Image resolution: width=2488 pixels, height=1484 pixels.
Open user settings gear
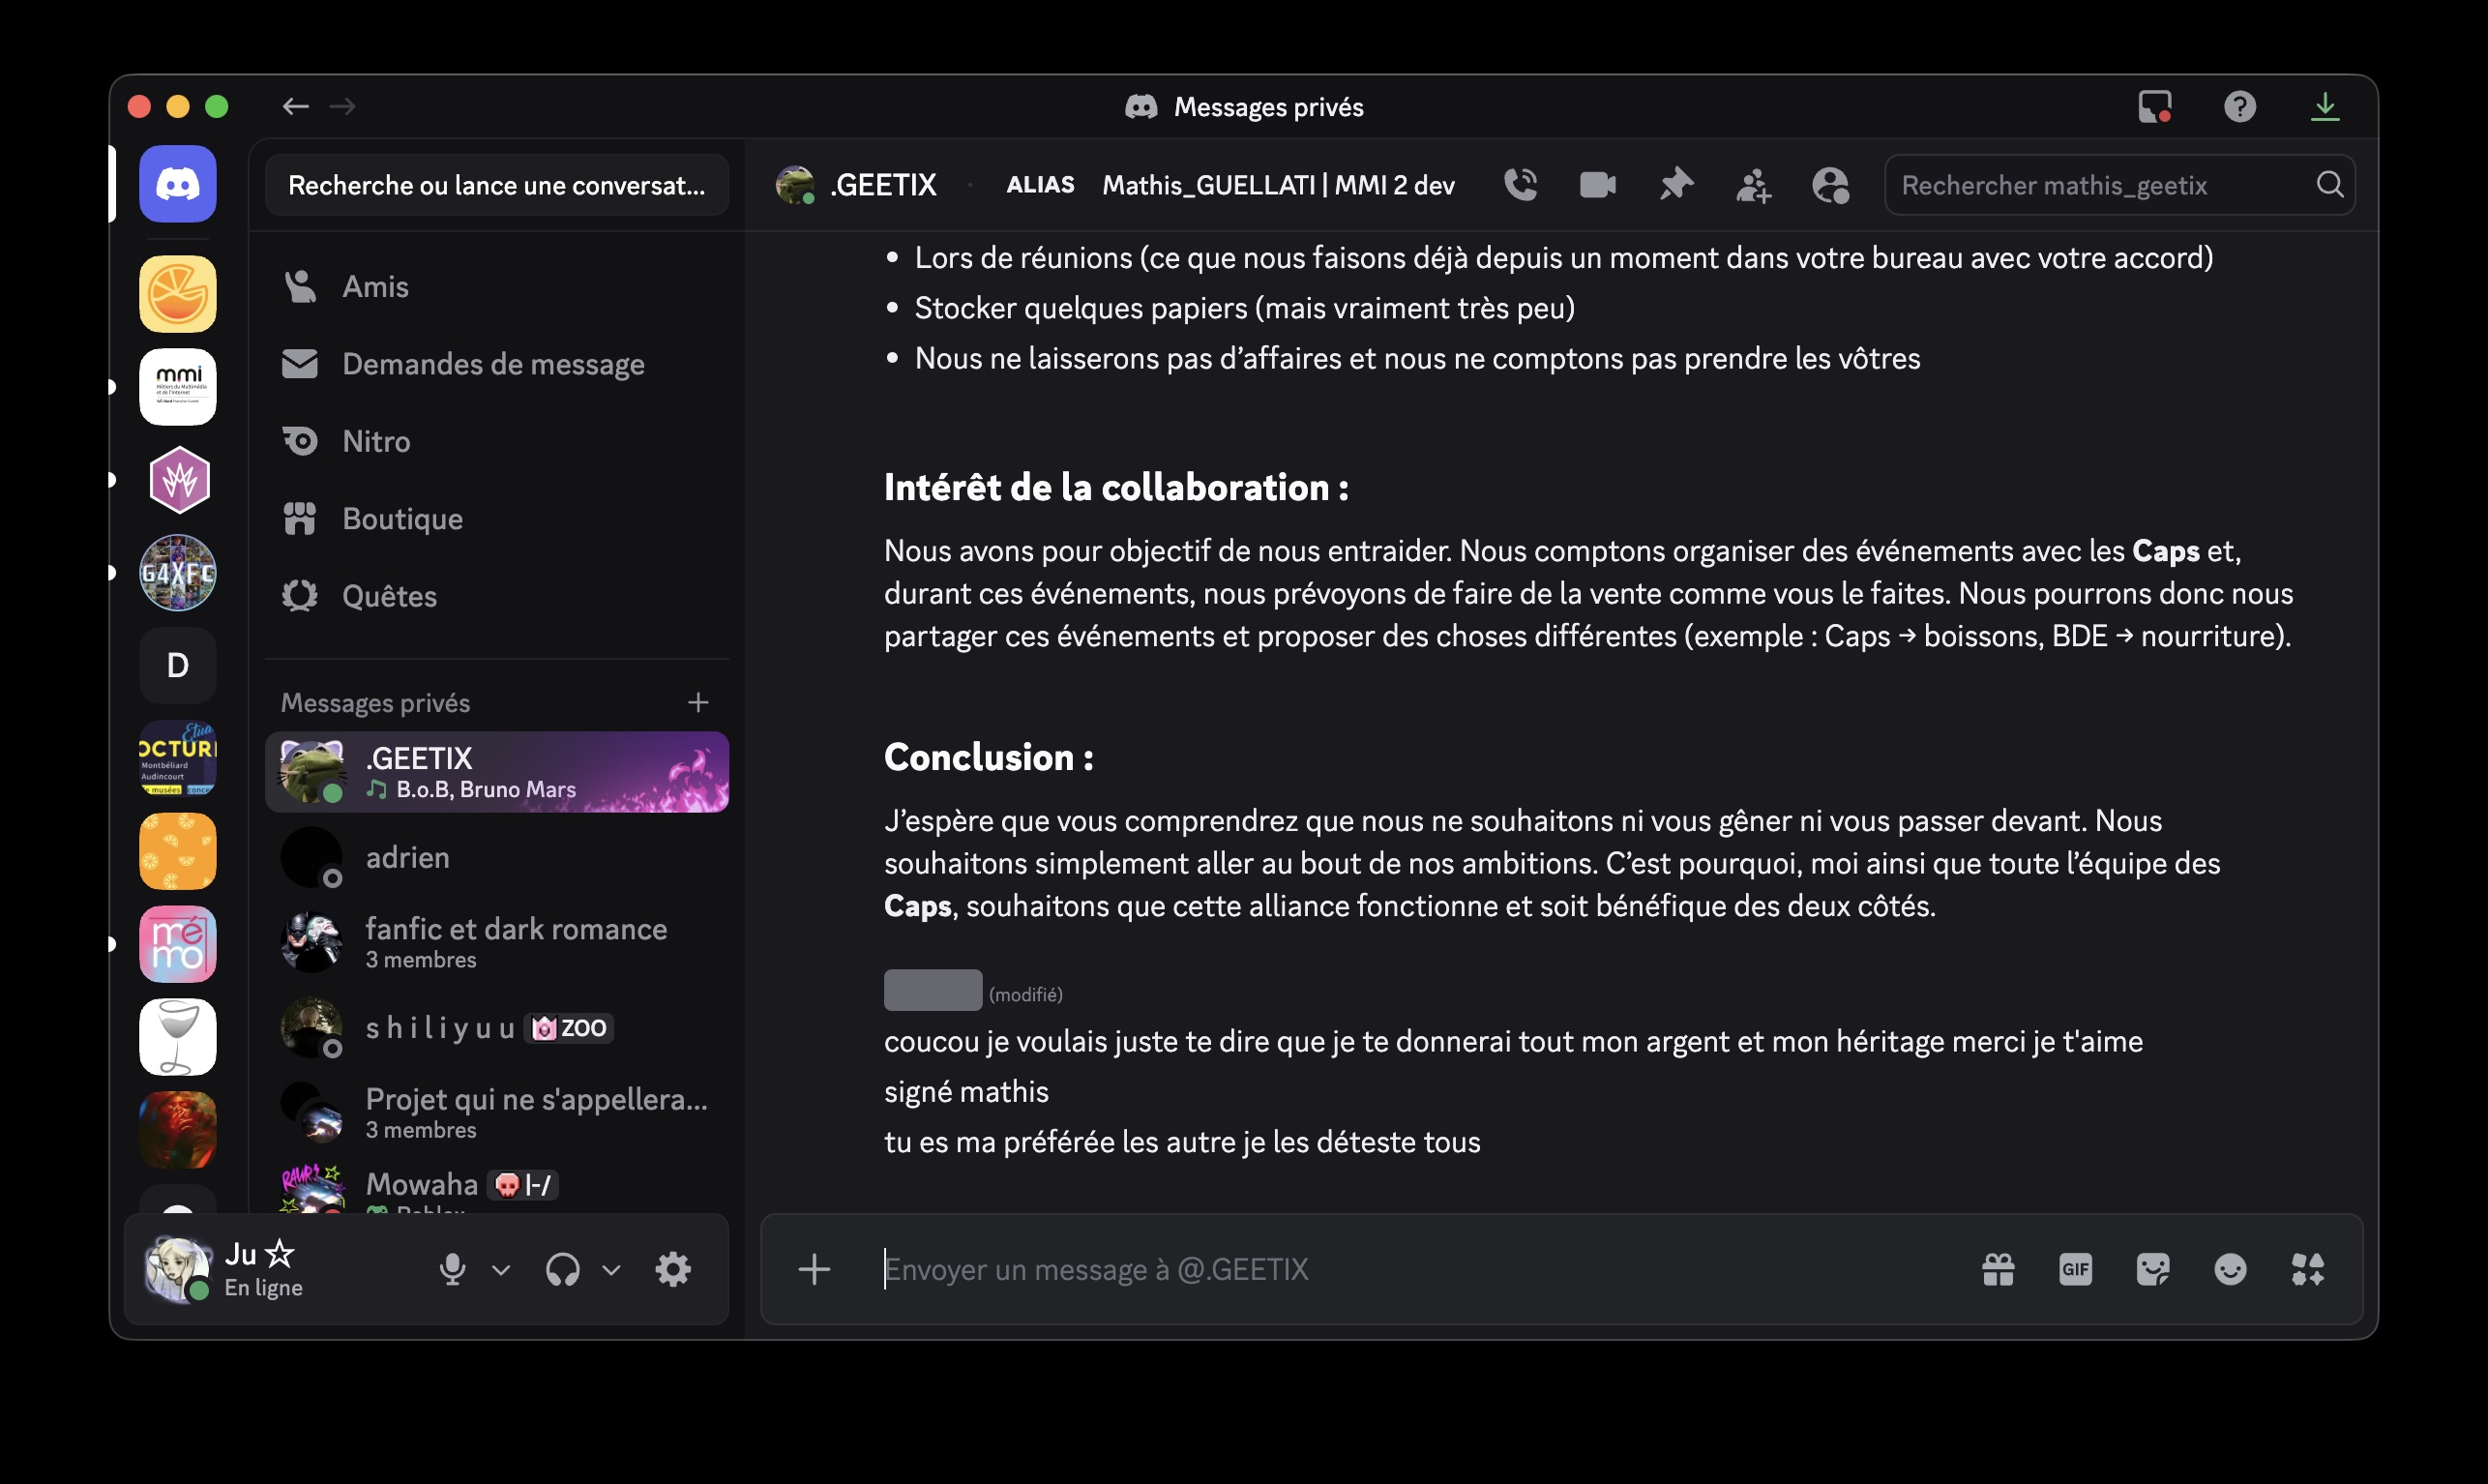(672, 1269)
